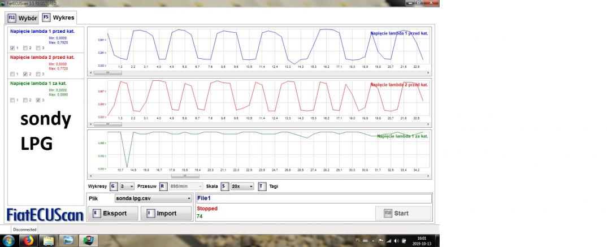Click the File1 text input field
The width and height of the screenshot is (607, 247).
tap(313, 198)
